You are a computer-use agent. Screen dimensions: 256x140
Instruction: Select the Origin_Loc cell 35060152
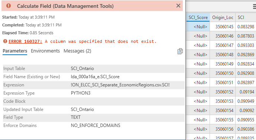(223, 92)
